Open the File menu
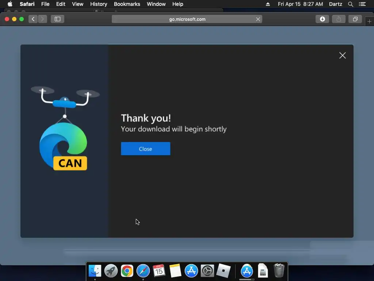Screen dimensions: 374x281 pyautogui.click(x=45, y=4)
